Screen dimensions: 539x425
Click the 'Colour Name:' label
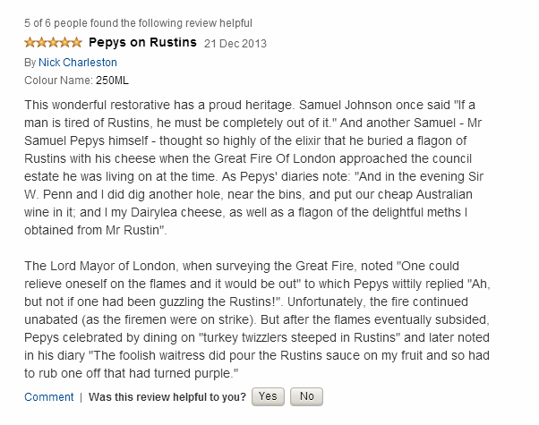click(x=58, y=81)
